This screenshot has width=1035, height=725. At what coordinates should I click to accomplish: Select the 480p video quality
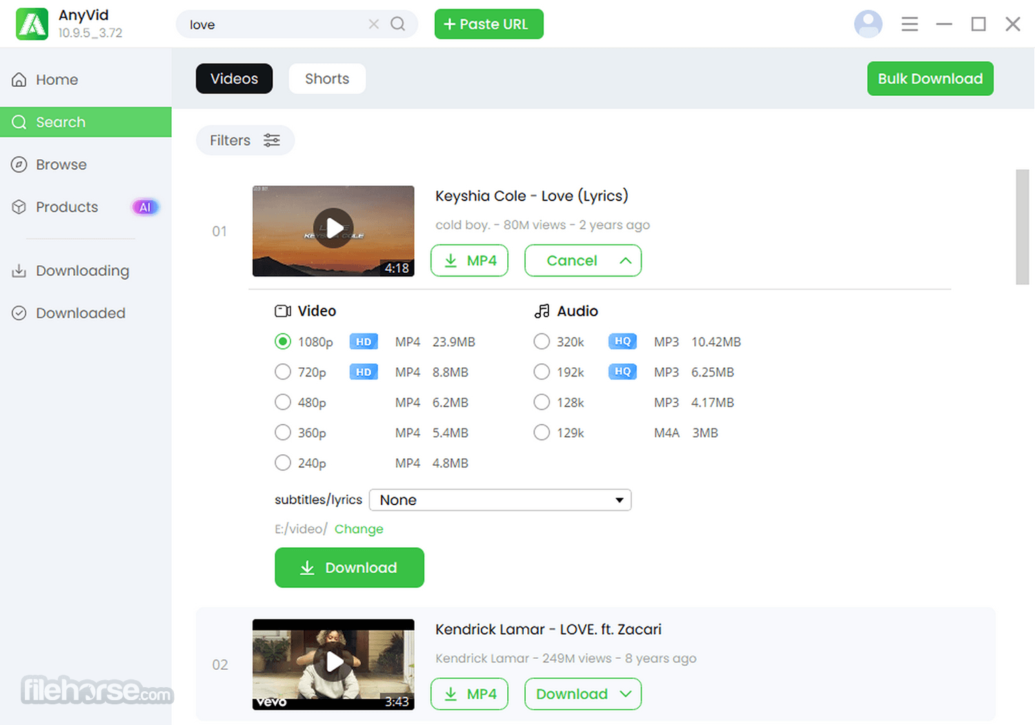[283, 402]
